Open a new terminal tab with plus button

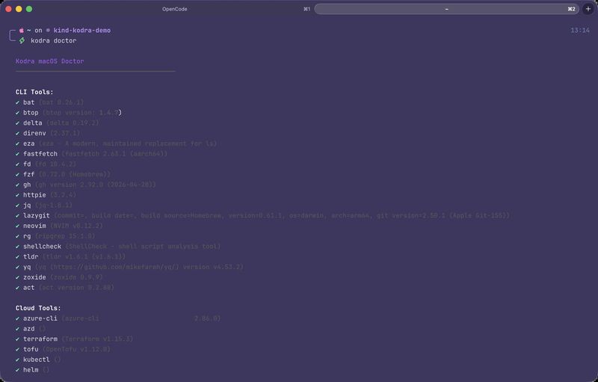(588, 9)
